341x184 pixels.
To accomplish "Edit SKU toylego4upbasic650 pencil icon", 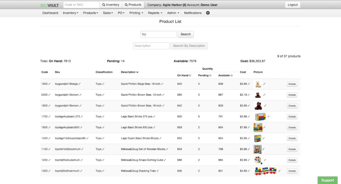I will (x=81, y=127).
